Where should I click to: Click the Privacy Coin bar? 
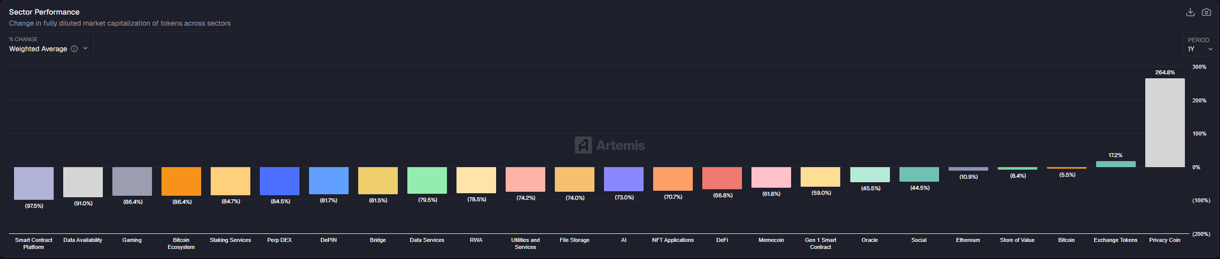[1164, 123]
